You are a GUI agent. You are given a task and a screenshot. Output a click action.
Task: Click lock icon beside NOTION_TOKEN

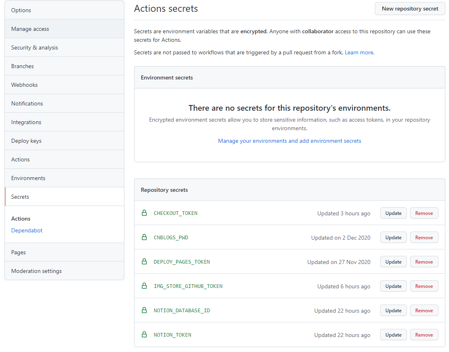pos(144,335)
